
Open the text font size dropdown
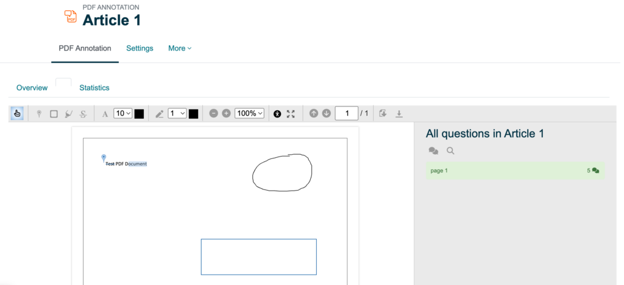pos(122,113)
